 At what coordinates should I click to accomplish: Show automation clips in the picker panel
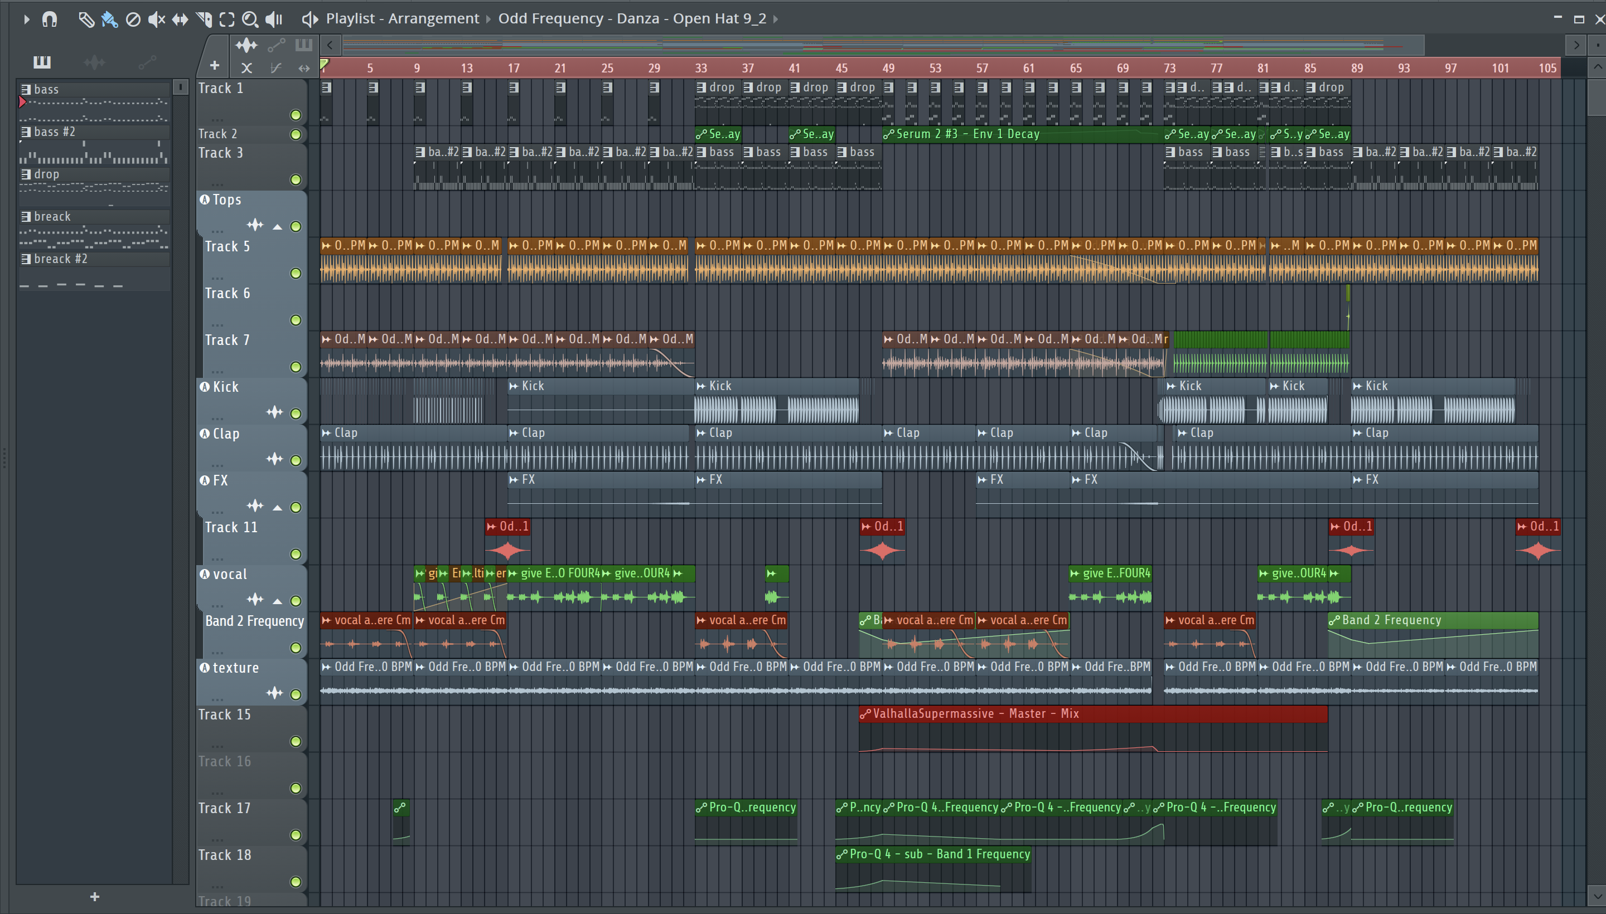coord(147,61)
